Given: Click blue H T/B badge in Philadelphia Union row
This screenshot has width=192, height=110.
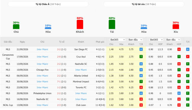Looking at the screenshot, I should (x=141, y=93).
